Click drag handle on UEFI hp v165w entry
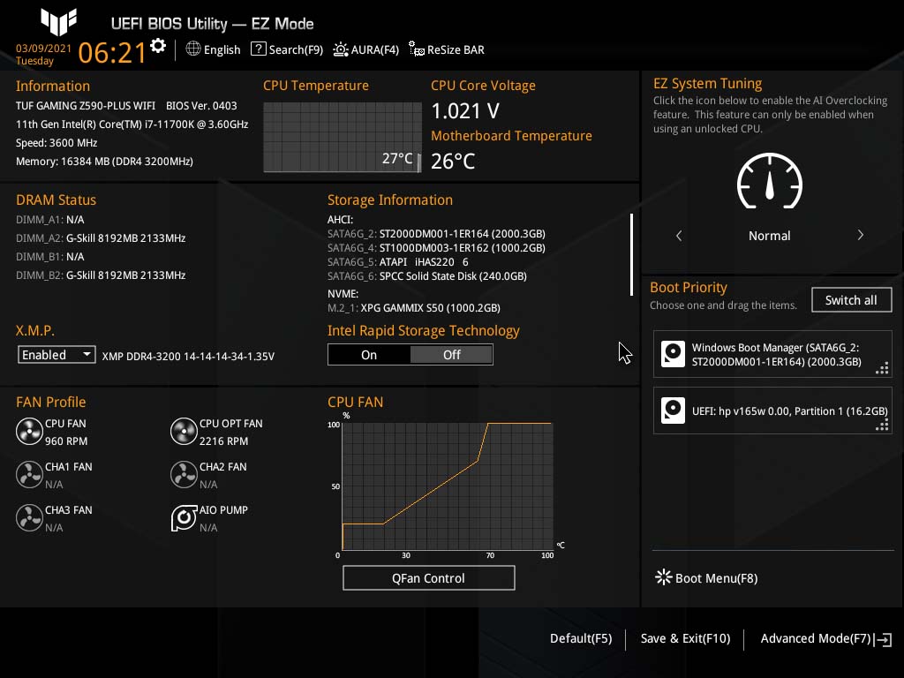This screenshot has height=678, width=904. (882, 425)
